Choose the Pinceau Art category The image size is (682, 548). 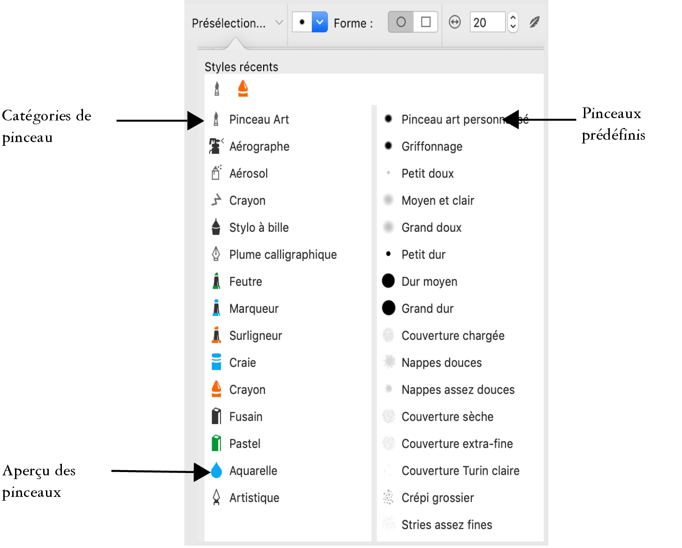tap(259, 120)
